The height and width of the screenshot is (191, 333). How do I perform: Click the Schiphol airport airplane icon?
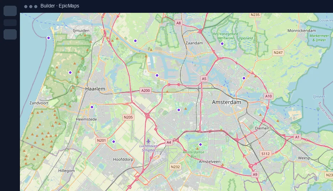[x=148, y=141]
